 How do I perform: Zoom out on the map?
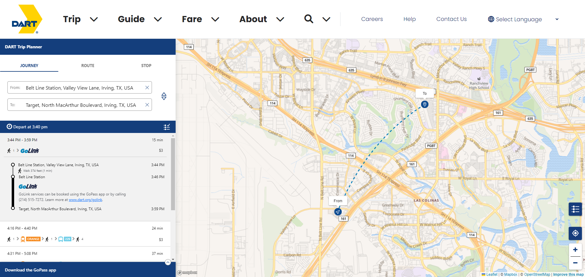tap(575, 263)
